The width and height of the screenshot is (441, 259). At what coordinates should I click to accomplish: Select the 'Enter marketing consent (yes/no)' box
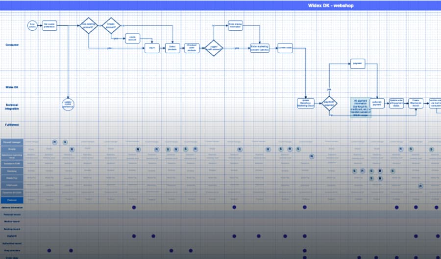click(260, 48)
